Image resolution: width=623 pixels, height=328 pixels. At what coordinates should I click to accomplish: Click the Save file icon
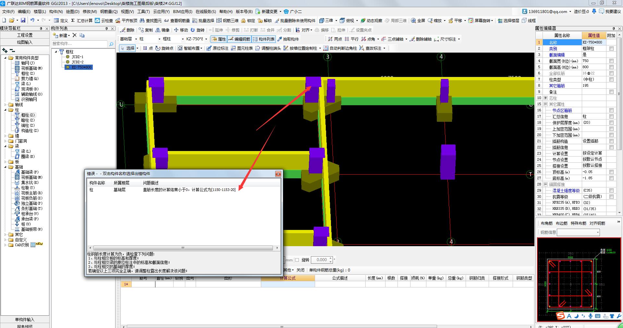[23, 20]
